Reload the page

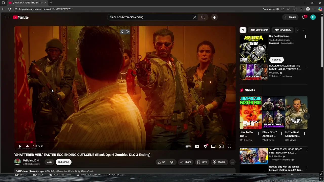pos(9,9)
